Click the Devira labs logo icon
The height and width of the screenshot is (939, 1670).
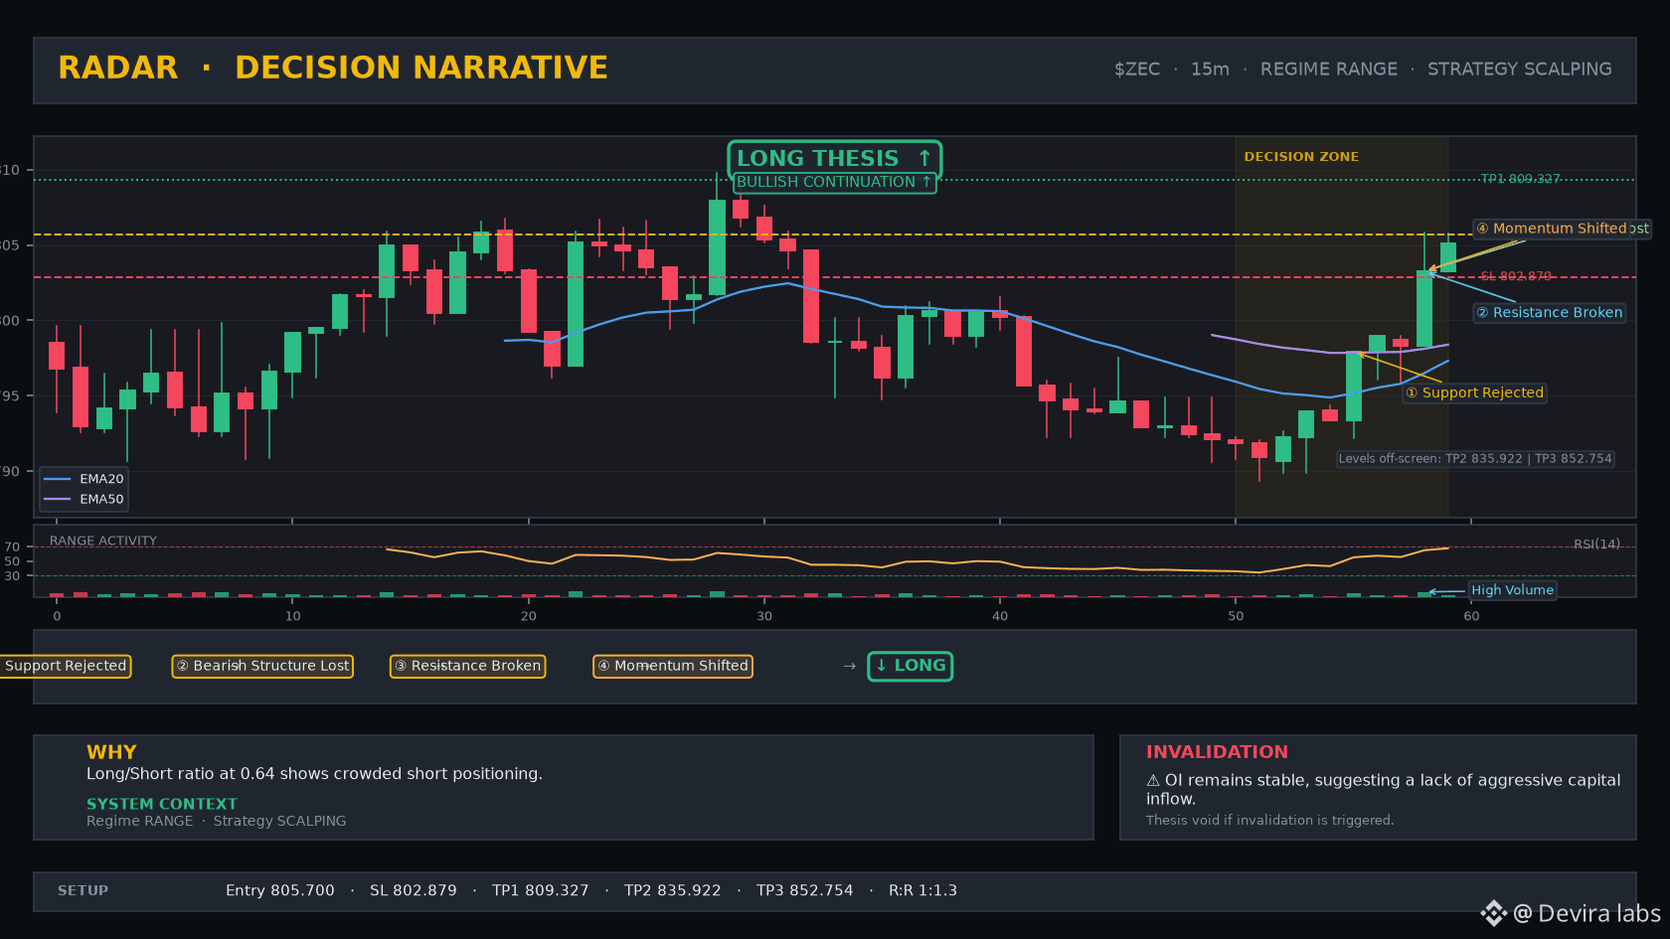coord(1494,913)
